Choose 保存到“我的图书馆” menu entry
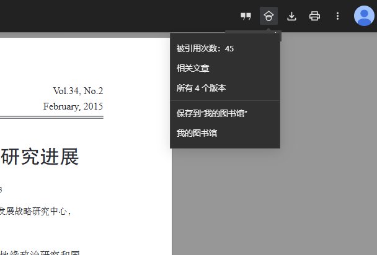The height and width of the screenshot is (255, 377). [225, 113]
